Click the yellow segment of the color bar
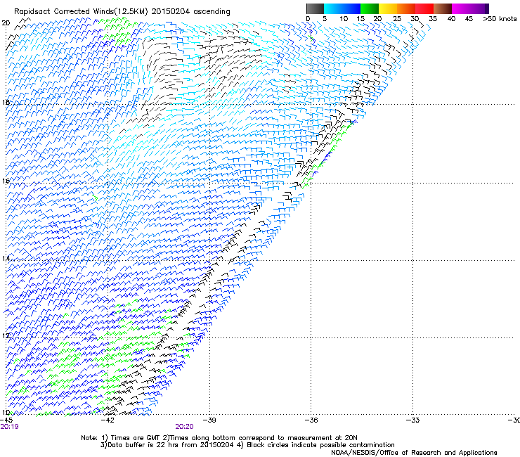 click(x=388, y=8)
